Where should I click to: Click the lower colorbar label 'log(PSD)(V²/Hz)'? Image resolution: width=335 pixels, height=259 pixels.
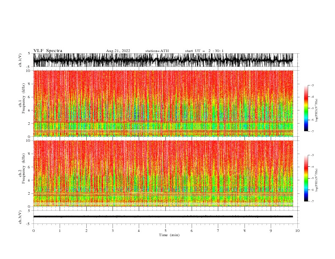316,180
